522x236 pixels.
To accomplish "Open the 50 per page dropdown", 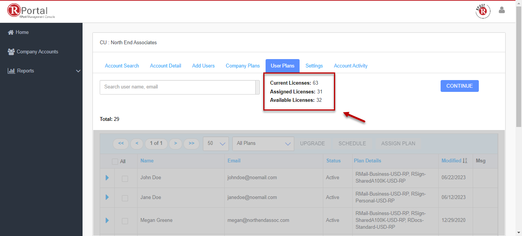I will [x=216, y=144].
